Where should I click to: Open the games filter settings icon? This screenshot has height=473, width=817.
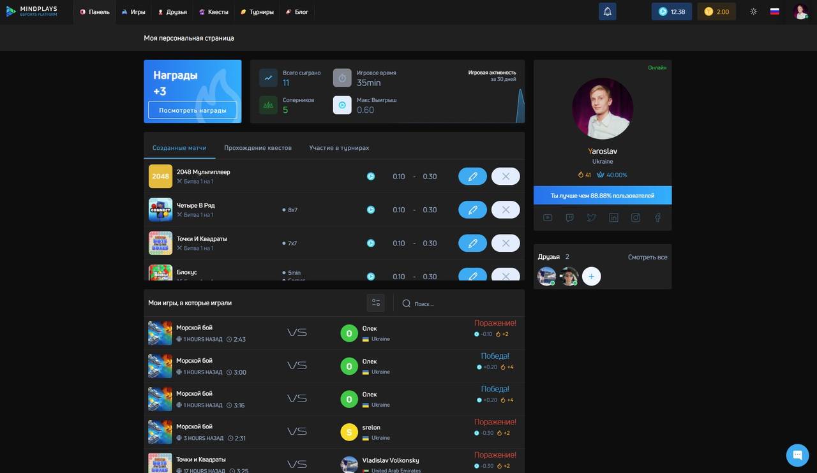click(x=376, y=303)
